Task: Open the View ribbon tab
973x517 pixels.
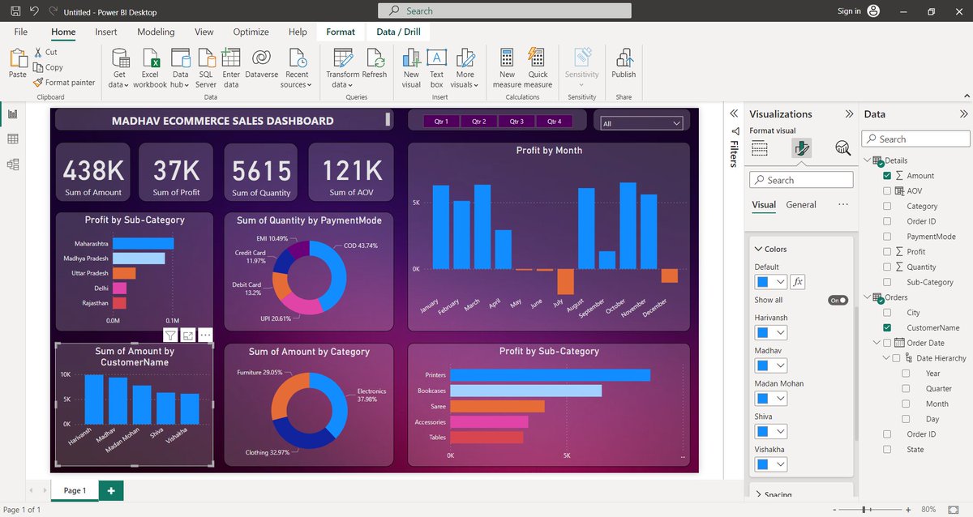Action: pyautogui.click(x=204, y=32)
